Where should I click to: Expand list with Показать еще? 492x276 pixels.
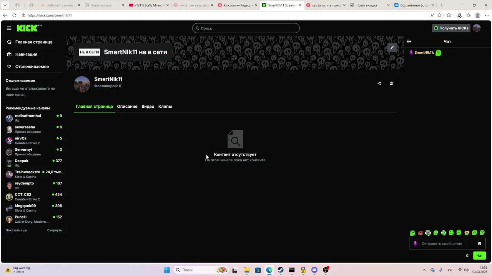16,230
